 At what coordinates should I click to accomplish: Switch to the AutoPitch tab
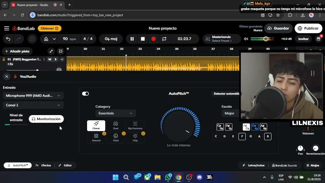tap(18, 165)
